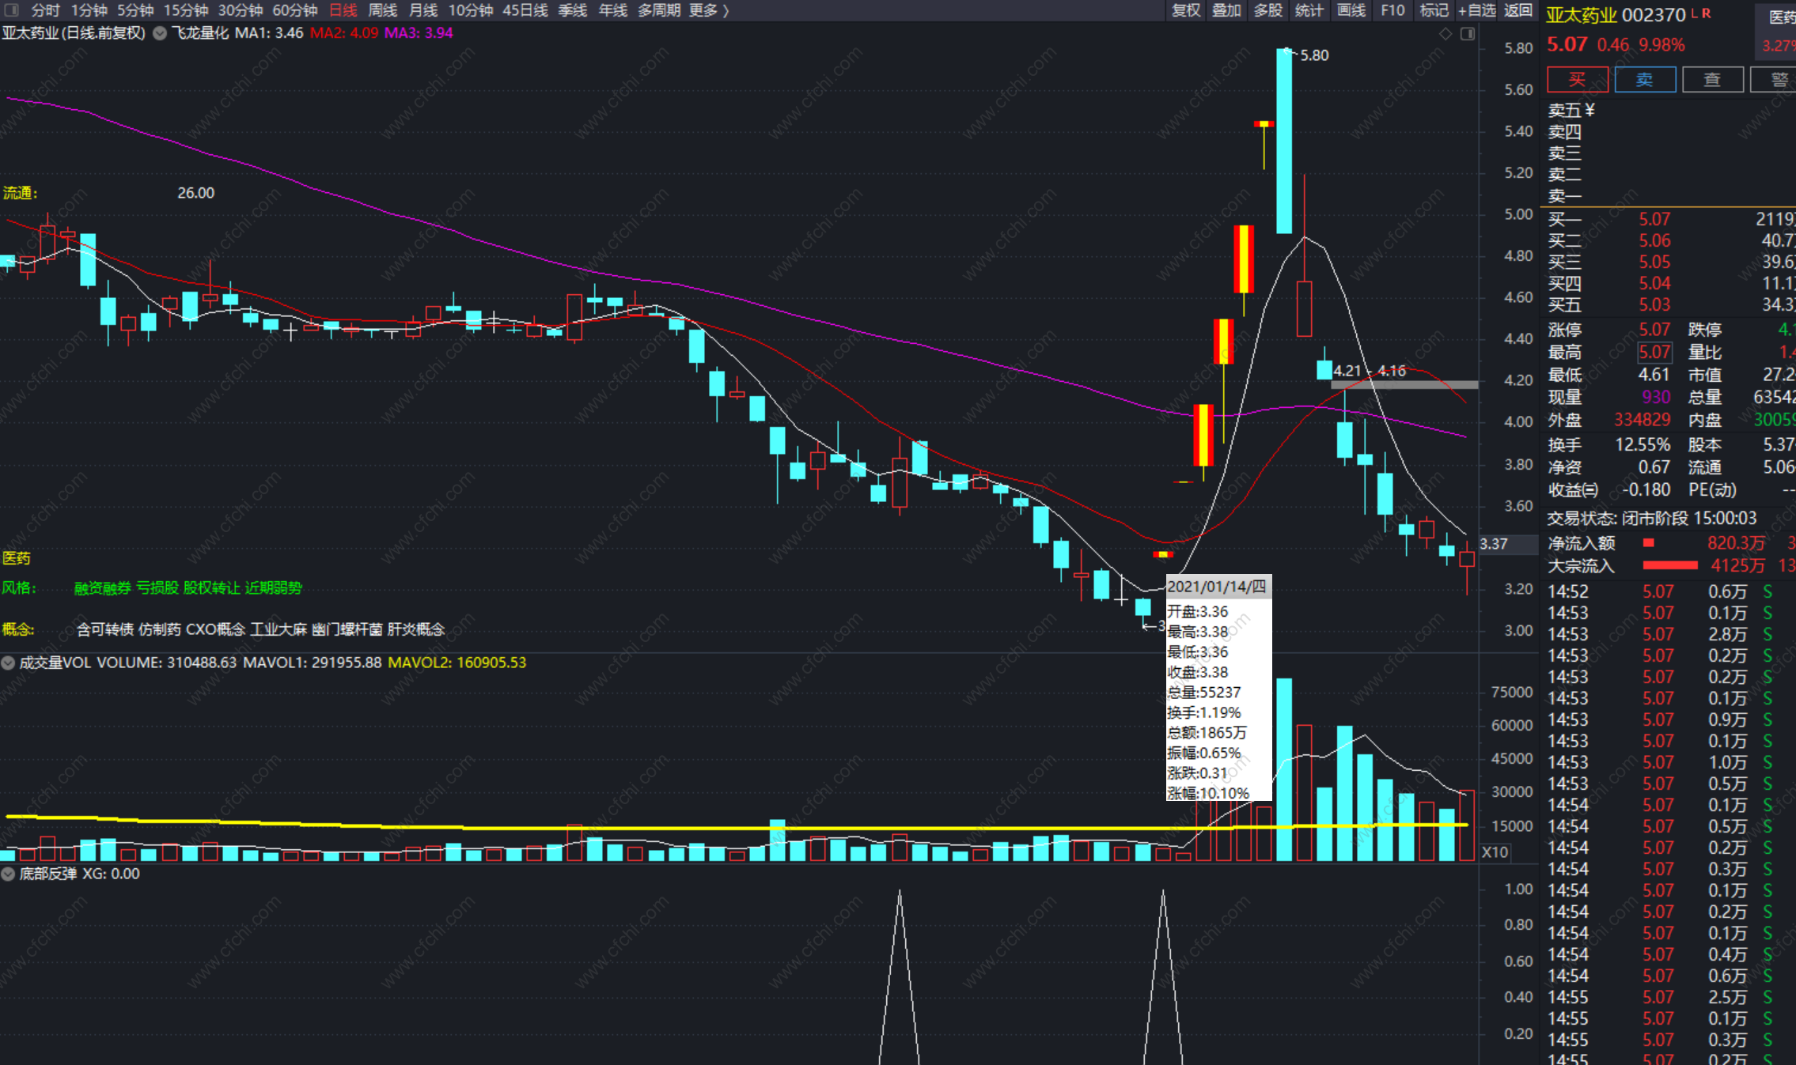
Task: Toggle 复权 price adjustment
Action: click(1185, 10)
